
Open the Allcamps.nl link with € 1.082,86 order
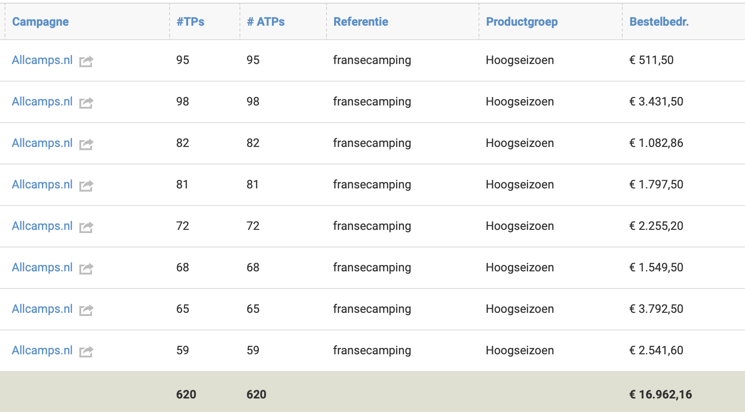click(42, 143)
